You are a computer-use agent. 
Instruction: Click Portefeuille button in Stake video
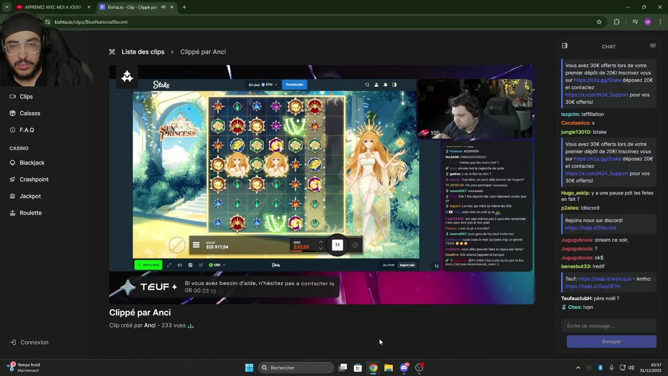[x=294, y=85]
